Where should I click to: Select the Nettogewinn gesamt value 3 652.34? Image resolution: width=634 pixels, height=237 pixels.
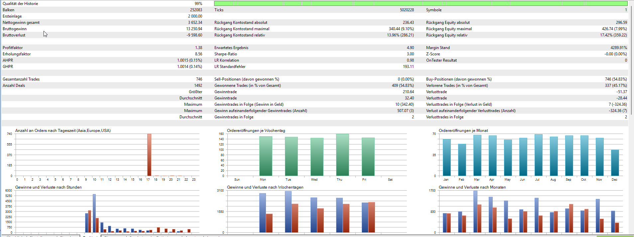(195, 23)
